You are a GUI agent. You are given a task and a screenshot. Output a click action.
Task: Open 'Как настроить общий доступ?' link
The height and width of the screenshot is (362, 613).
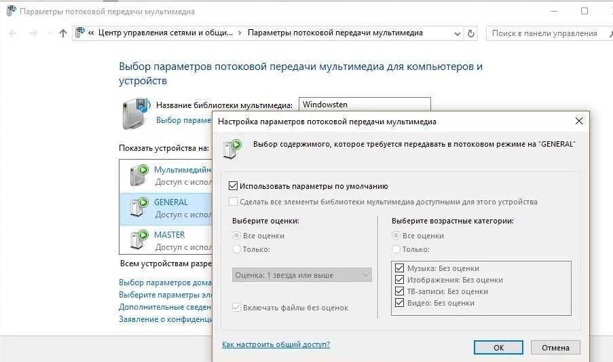[276, 344]
